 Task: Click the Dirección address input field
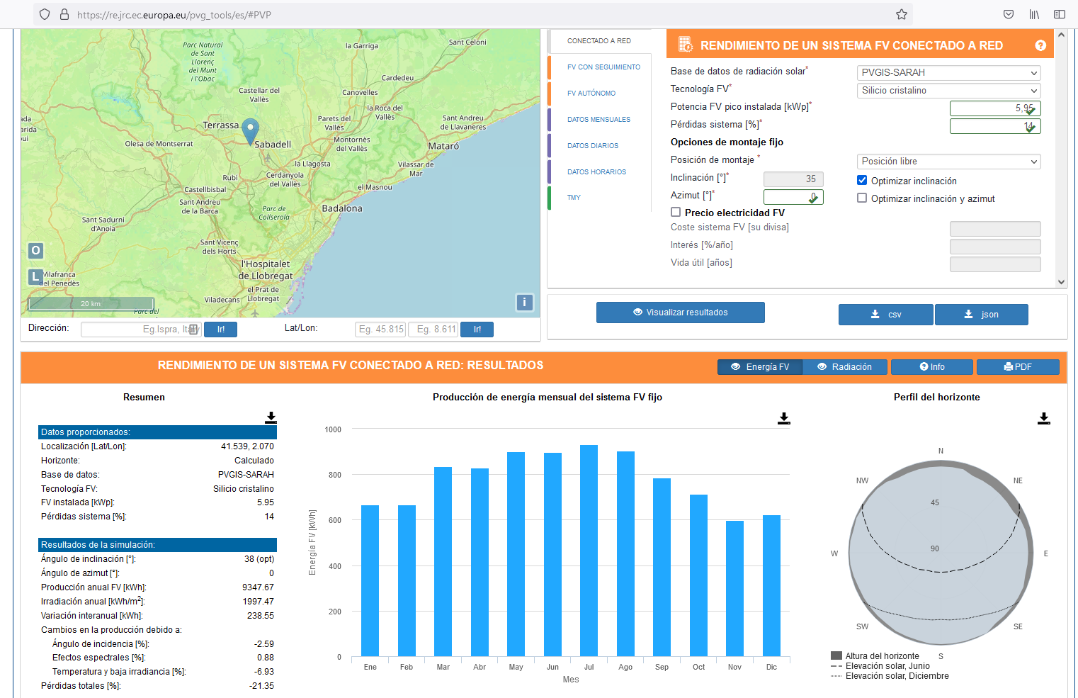141,330
